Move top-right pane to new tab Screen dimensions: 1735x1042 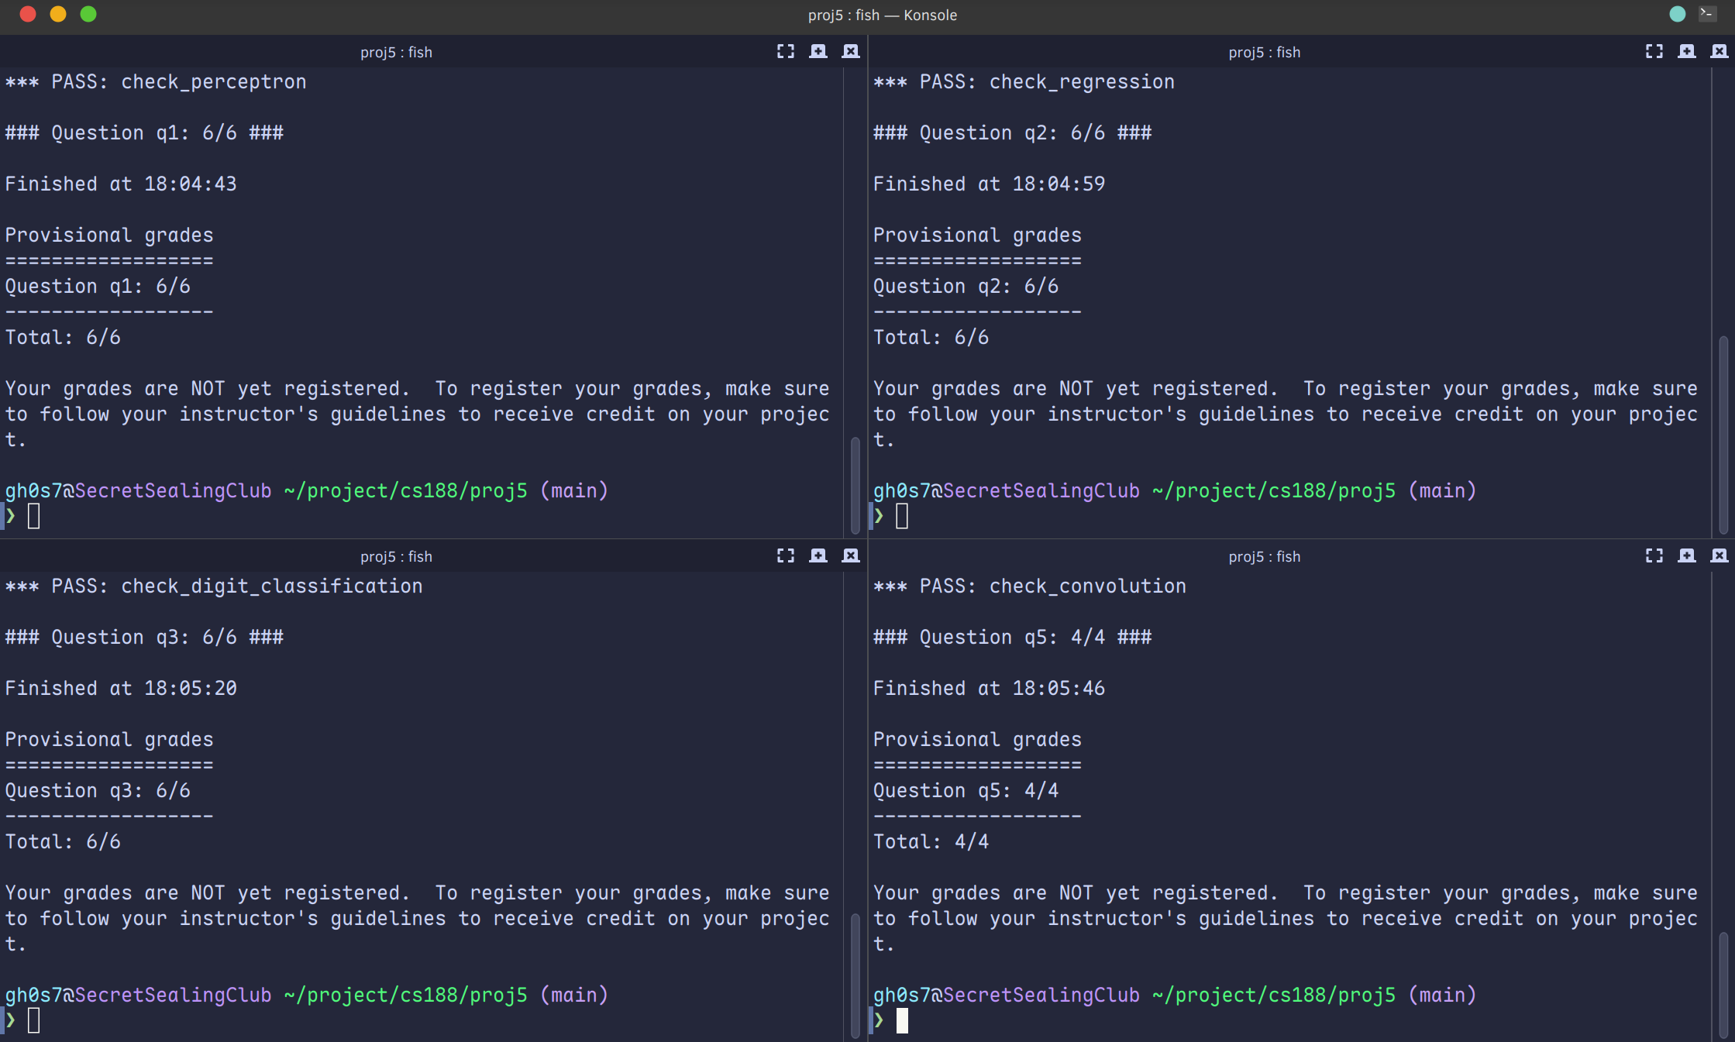(x=1686, y=51)
